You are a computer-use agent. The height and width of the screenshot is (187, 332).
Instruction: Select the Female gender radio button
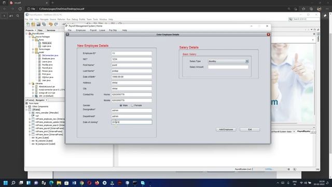(132, 105)
